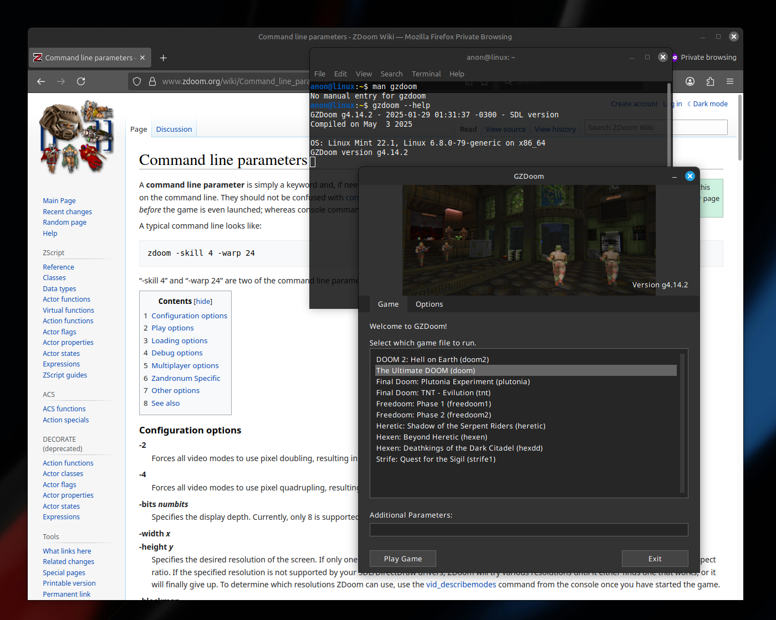This screenshot has height=620, width=776.
Task: Click the Additional Parameters input field
Action: click(x=528, y=530)
